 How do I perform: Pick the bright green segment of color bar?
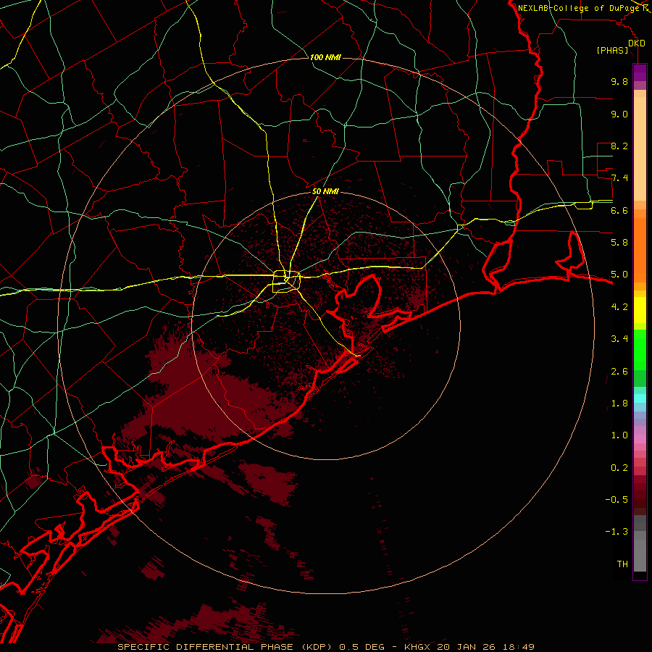640,350
